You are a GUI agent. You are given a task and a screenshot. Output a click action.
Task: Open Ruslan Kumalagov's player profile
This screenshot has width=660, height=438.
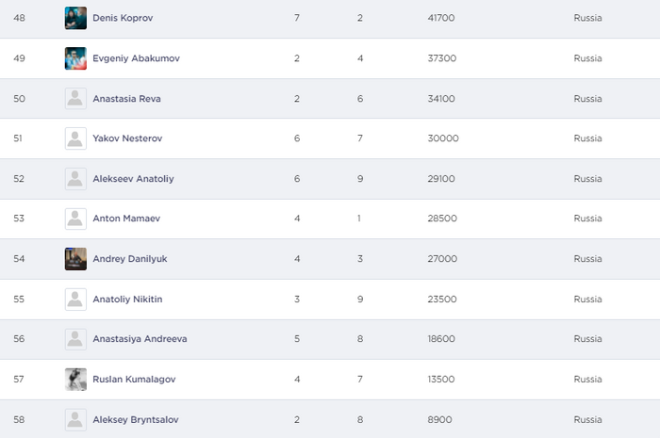click(134, 380)
